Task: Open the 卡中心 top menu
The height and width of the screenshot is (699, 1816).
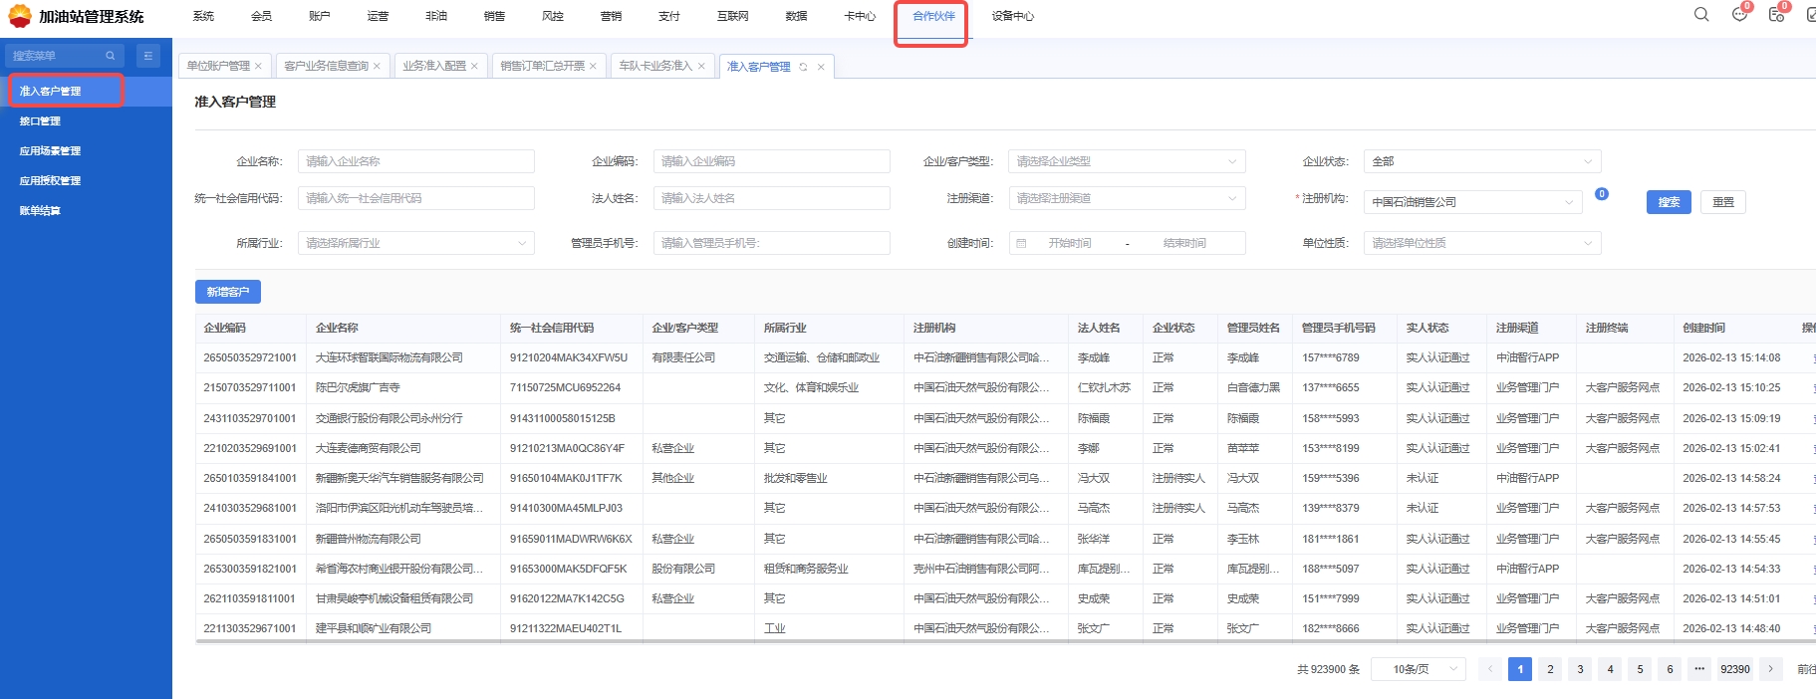Action: (x=859, y=16)
